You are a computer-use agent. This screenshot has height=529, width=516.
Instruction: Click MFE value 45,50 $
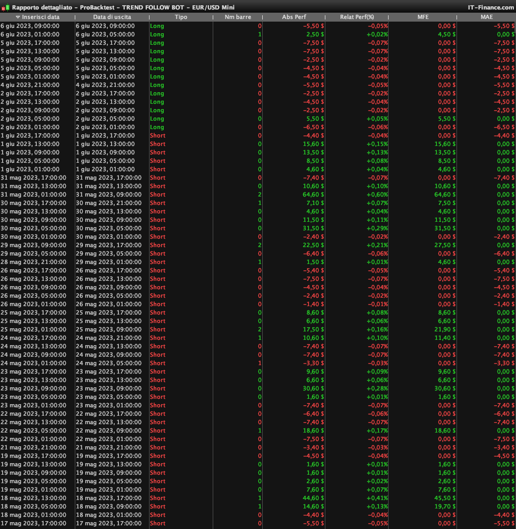(x=445, y=498)
